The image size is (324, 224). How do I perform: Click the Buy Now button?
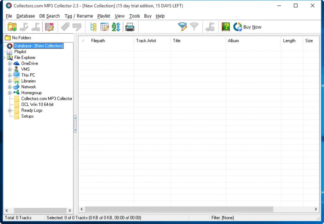point(247,27)
